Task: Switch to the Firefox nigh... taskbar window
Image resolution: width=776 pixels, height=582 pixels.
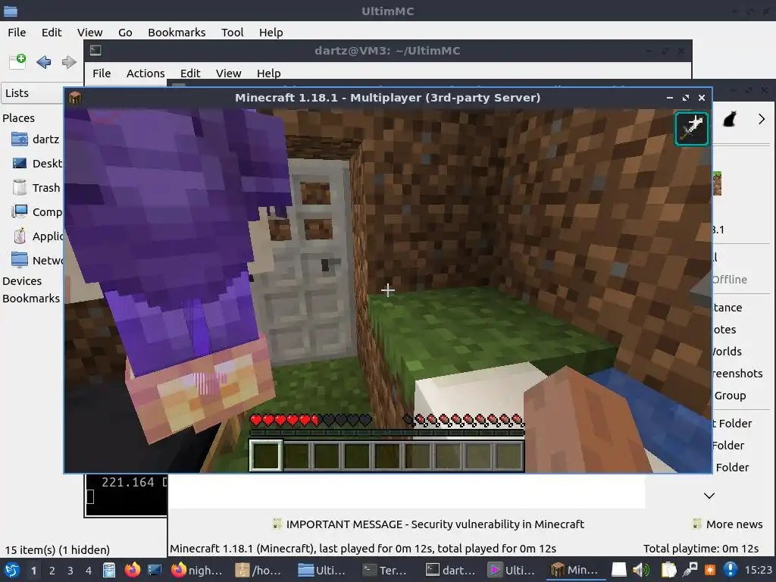Action: (x=197, y=570)
